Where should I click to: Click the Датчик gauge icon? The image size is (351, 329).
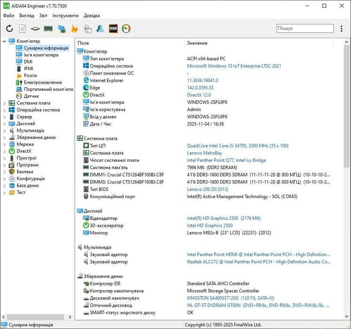pyautogui.click(x=19, y=96)
